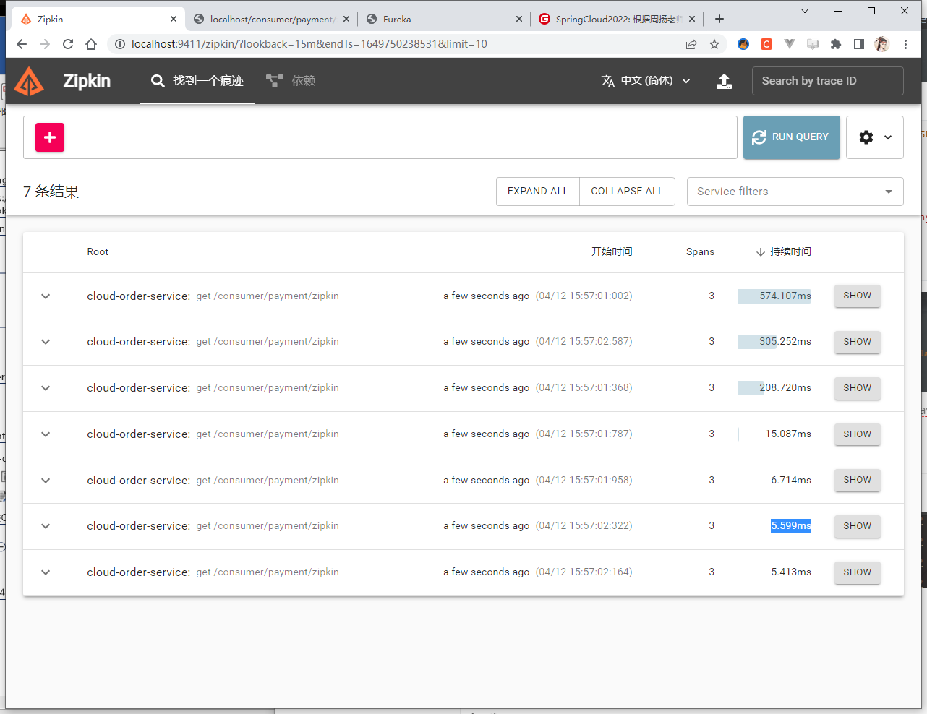Image resolution: width=927 pixels, height=714 pixels.
Task: Click the RUN QUERY button
Action: click(792, 137)
